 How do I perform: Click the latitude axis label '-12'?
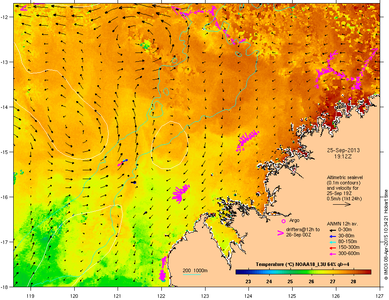coord(5,17)
